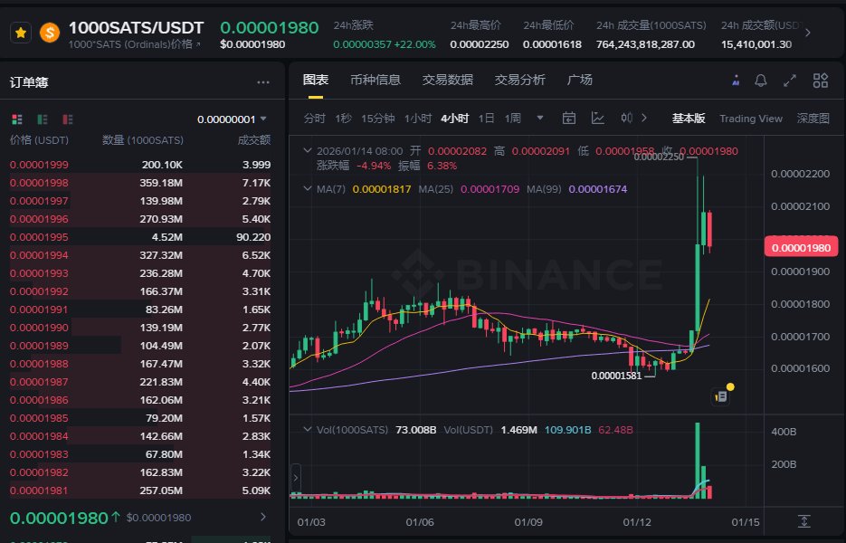Select the Trading View chart mode
Image resolution: width=846 pixels, height=543 pixels.
[x=750, y=119]
